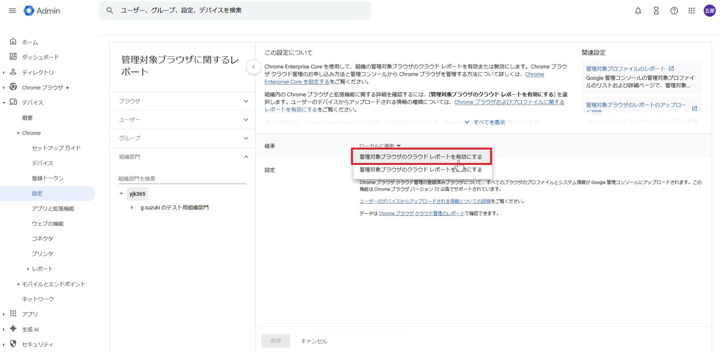Click すべてを表示 link
Screen dimensions: 720x353
click(x=489, y=122)
